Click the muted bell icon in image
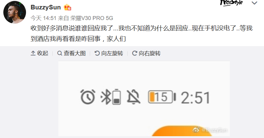The image size is (264, 138). [x=133, y=97]
